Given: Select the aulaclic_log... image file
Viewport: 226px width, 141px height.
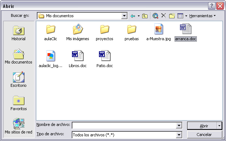Looking at the screenshot, I should [50, 59].
